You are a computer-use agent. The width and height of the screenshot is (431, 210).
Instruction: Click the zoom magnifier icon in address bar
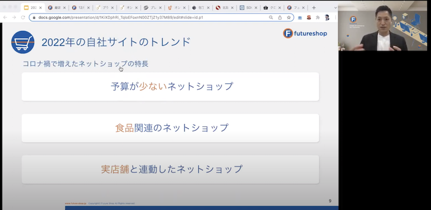(271, 18)
